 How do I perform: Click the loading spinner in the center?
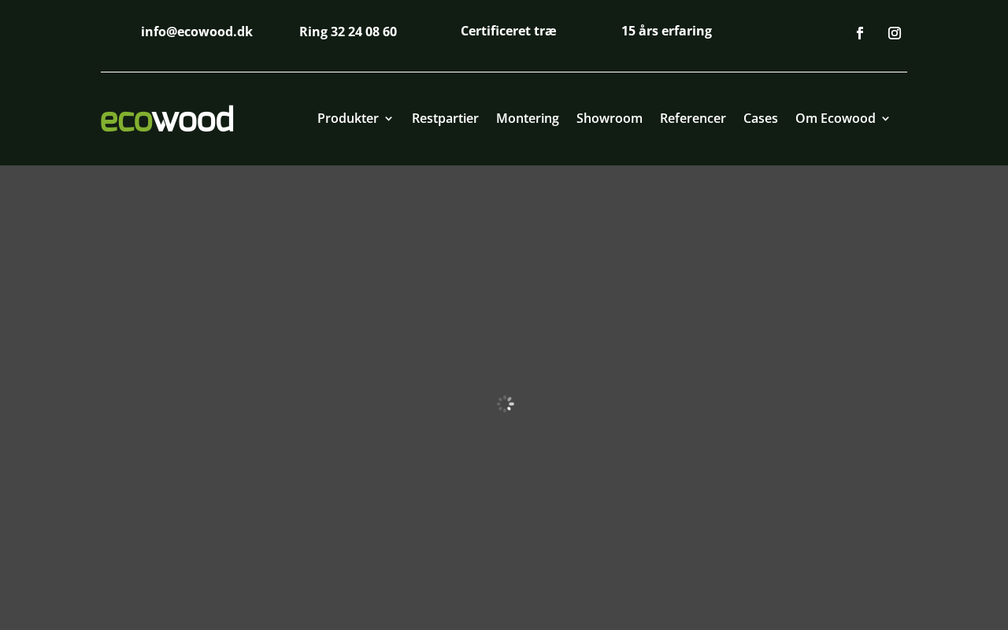[506, 404]
